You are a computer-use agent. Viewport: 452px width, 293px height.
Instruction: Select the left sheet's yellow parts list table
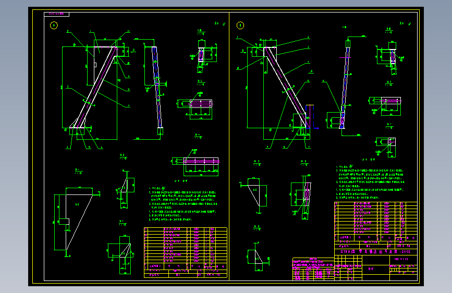tap(186, 253)
